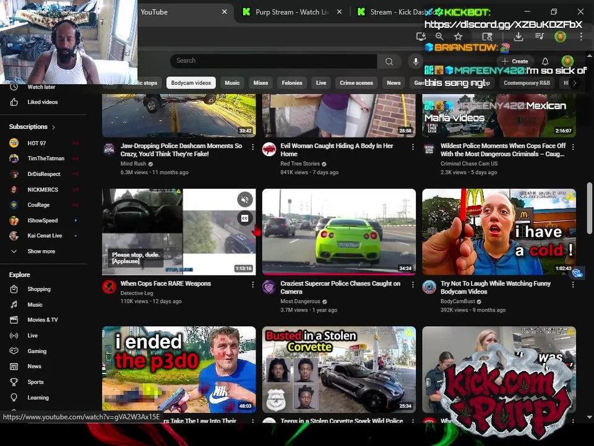The width and height of the screenshot is (594, 446).
Task: Open options for Craziest Supercar Police Chases
Action: click(413, 284)
